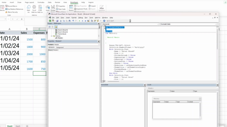
Task: Select Module1 in the project tree
Action: [60, 38]
